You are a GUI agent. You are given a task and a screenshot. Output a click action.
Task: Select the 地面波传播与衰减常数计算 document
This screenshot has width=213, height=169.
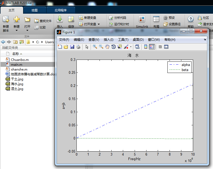tap(33, 74)
